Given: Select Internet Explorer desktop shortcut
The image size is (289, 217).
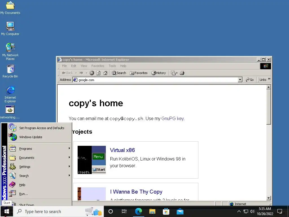Looking at the screenshot, I should (10, 94).
